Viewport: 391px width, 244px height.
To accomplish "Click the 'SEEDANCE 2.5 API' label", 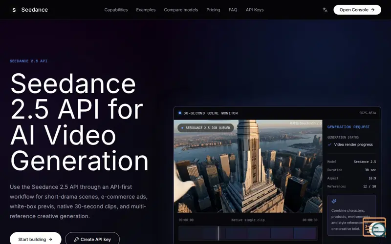I will coord(28,61).
